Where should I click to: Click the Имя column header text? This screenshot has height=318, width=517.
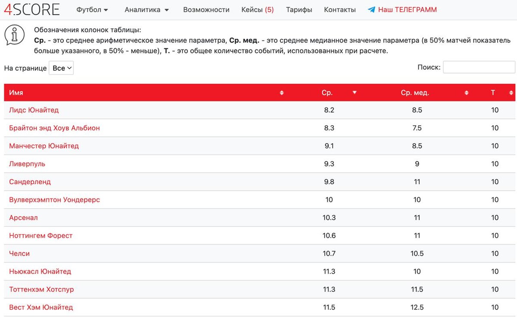coord(16,93)
